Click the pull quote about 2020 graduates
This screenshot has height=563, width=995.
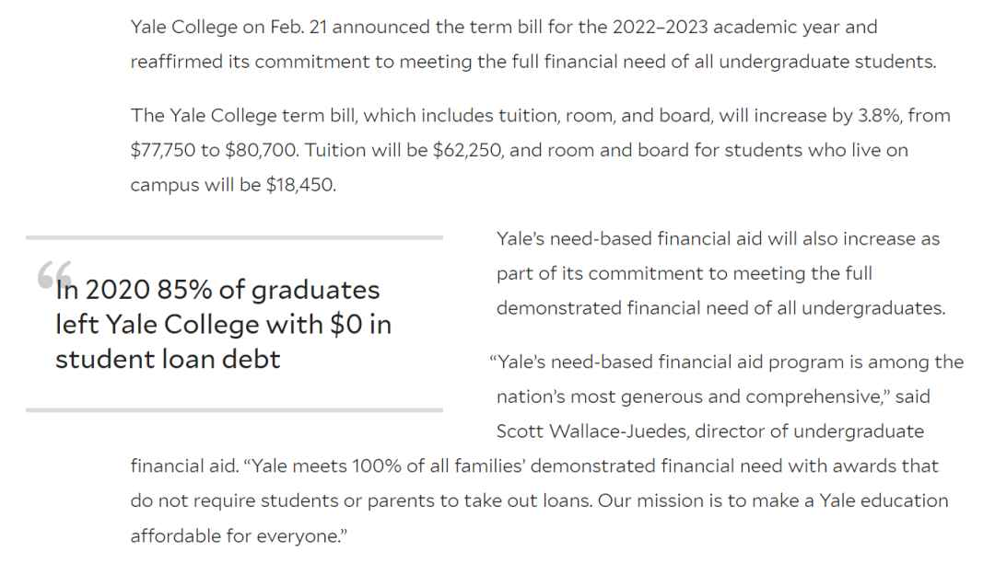(223, 324)
